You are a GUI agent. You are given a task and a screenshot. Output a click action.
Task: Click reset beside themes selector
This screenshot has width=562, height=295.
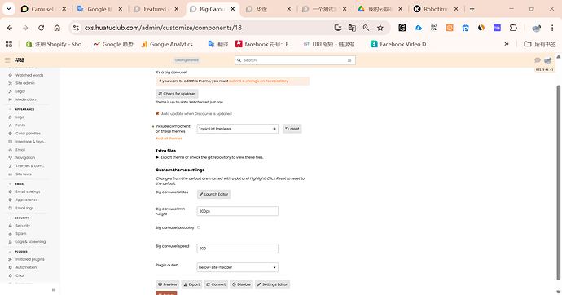coord(292,129)
